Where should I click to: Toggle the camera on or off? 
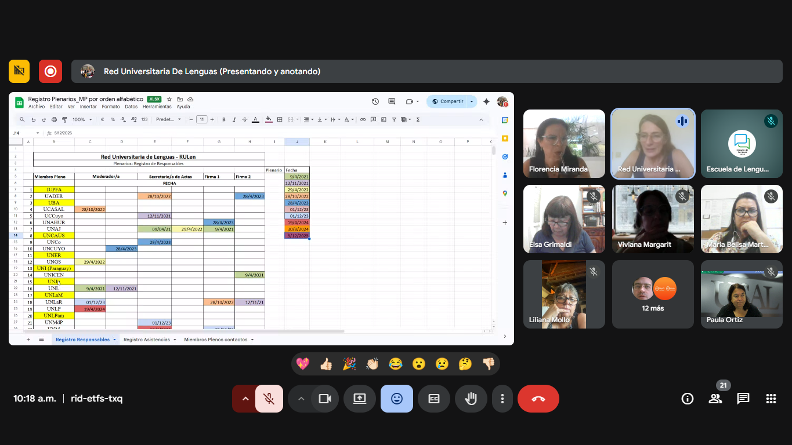(x=324, y=399)
